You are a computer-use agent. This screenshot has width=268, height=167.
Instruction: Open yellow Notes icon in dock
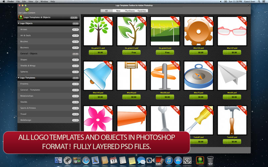pyautogui.click(x=132, y=160)
